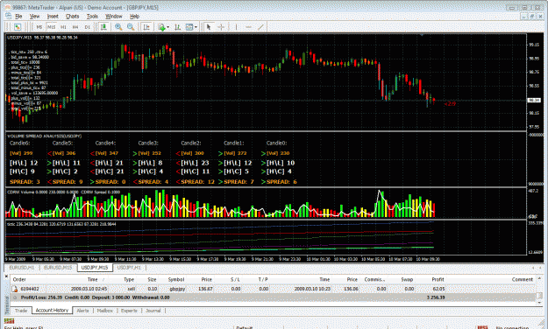Click the VOLUME SPREAD ANALYSIS indicator title
This screenshot has width=548, height=329.
pyautogui.click(x=45, y=136)
